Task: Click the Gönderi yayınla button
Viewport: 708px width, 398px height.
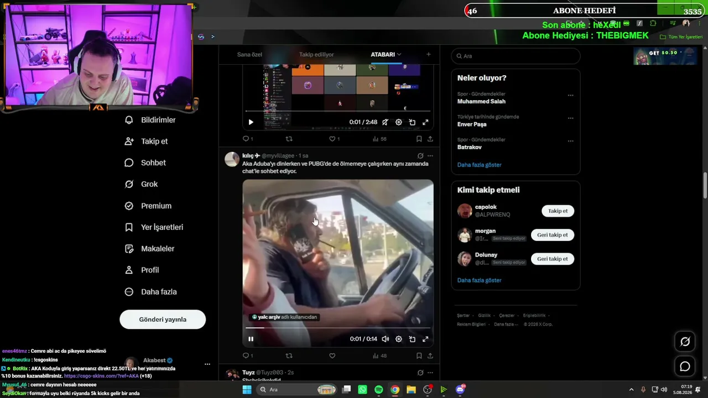Action: [163, 320]
